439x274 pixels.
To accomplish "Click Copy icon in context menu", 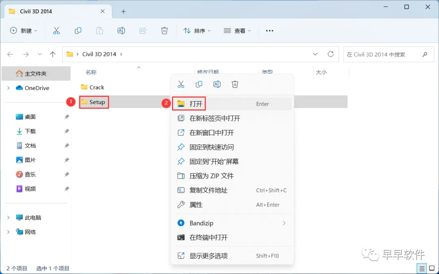I will 199,84.
